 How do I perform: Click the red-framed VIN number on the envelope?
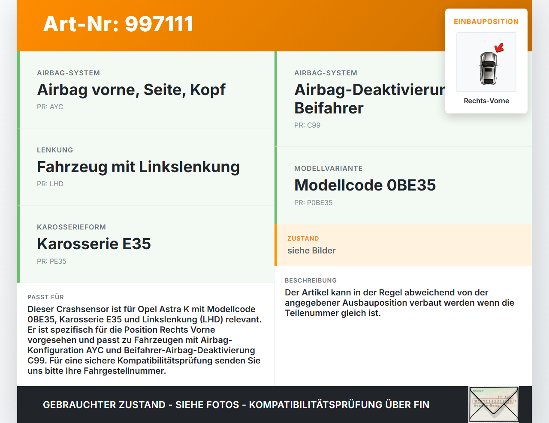tap(492, 402)
